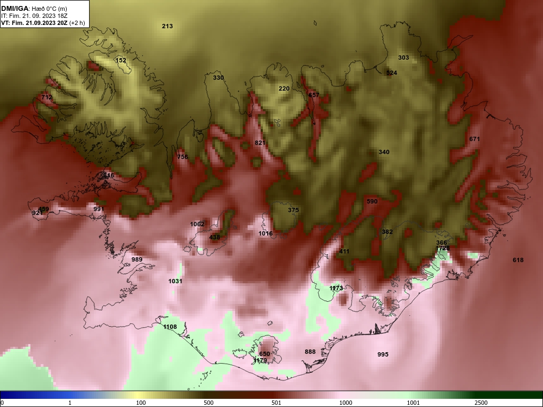Click the 213 value over the northern sea
Image resolution: width=543 pixels, height=407 pixels.
(167, 26)
